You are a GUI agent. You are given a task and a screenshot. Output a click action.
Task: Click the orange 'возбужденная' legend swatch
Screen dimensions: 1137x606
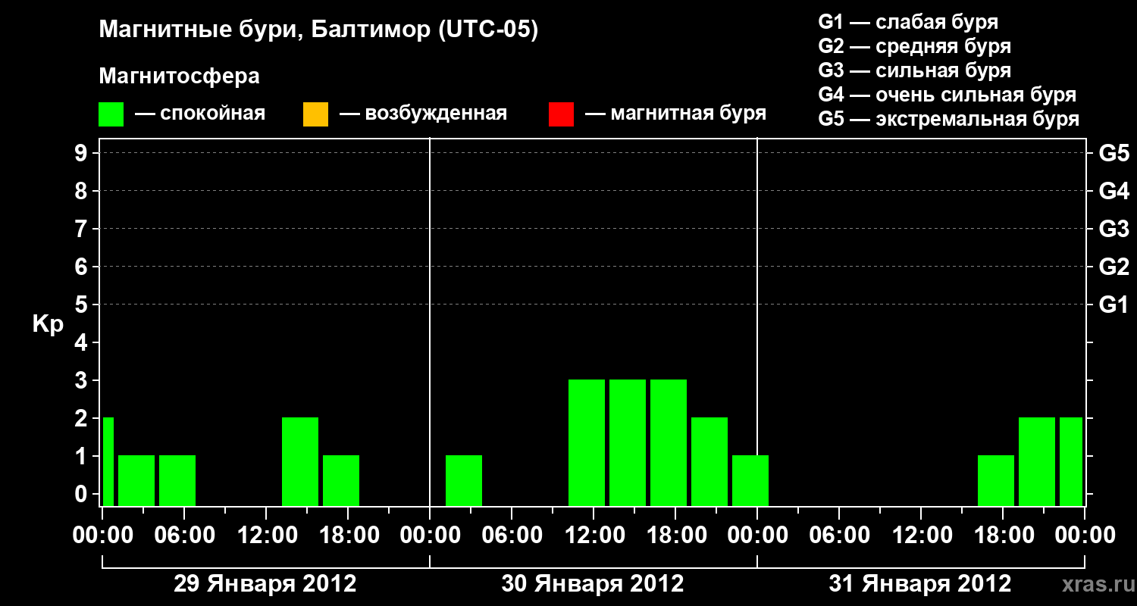(315, 114)
